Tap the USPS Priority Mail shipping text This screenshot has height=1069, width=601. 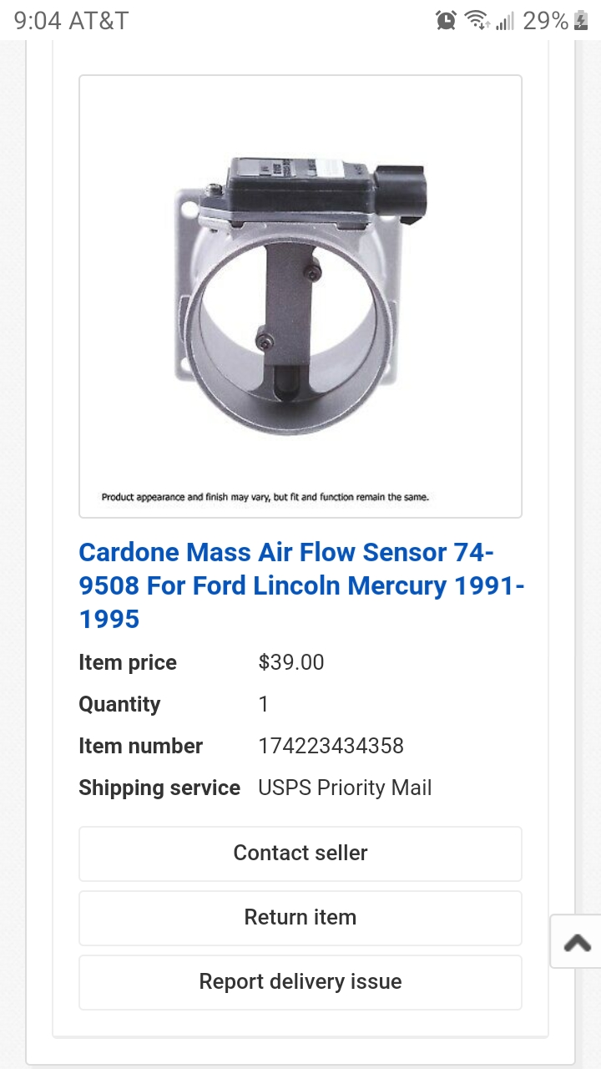tap(345, 788)
